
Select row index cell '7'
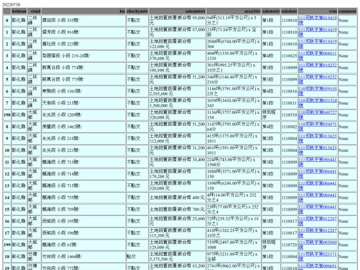point(7,103)
